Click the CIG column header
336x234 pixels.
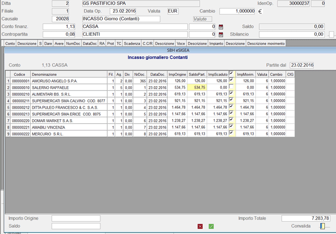tap(290, 74)
